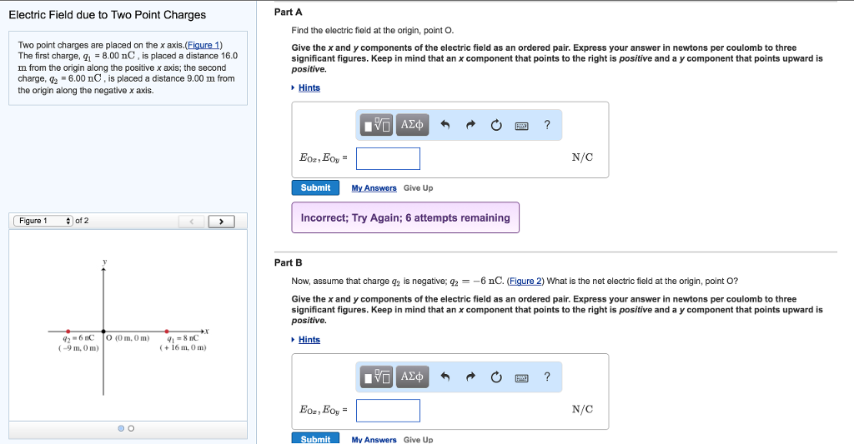Open My Answers for Part A

pos(374,188)
